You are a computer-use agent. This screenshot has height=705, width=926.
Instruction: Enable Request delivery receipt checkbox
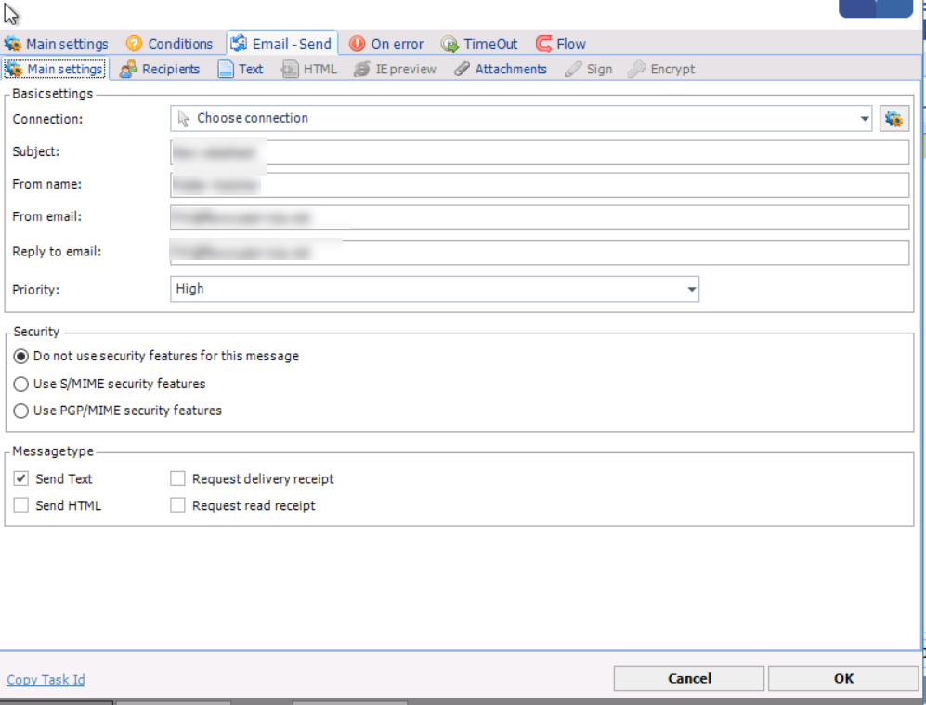tap(177, 479)
